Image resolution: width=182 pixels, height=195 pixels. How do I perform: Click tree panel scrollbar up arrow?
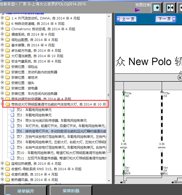click(x=109, y=16)
